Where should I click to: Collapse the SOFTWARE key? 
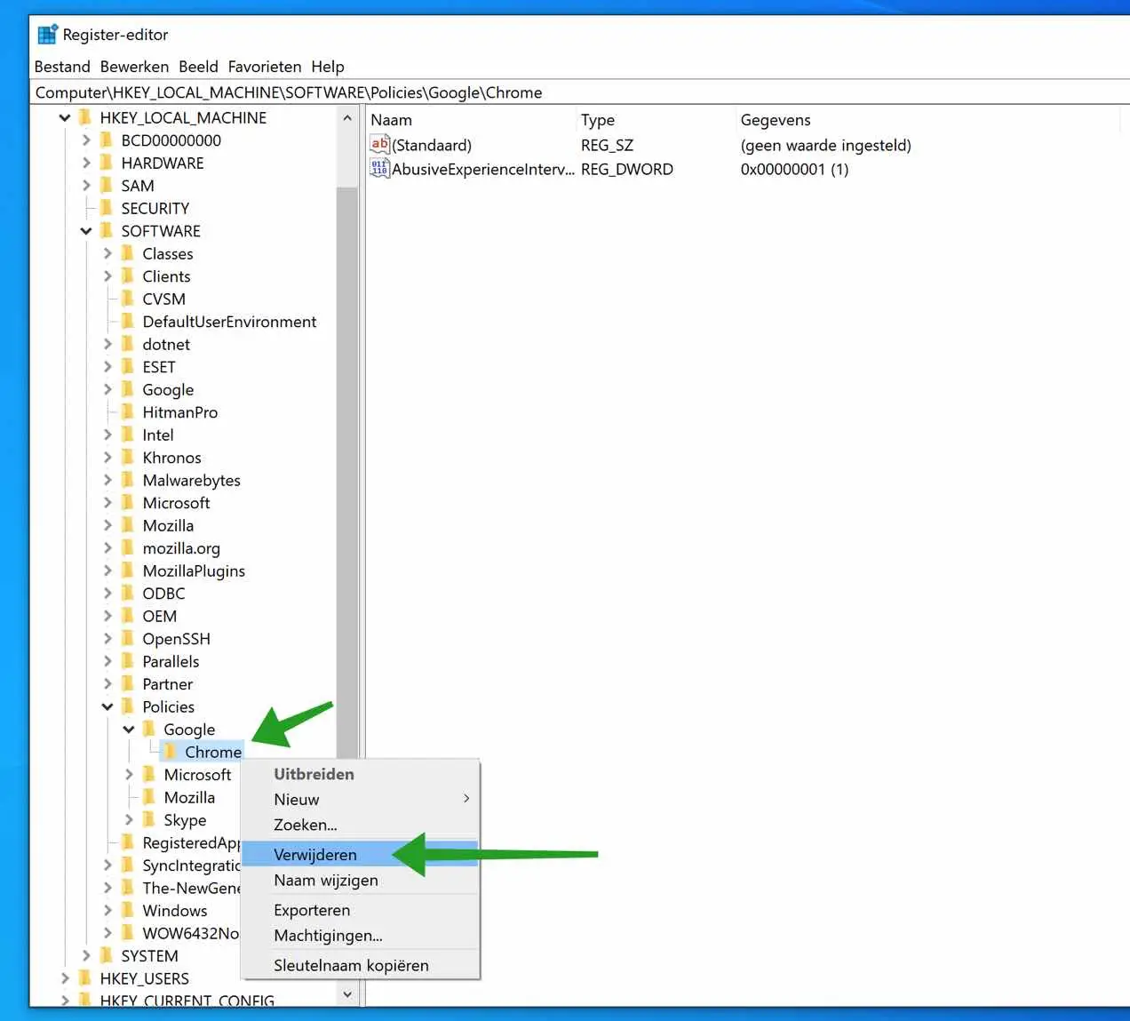tap(86, 231)
